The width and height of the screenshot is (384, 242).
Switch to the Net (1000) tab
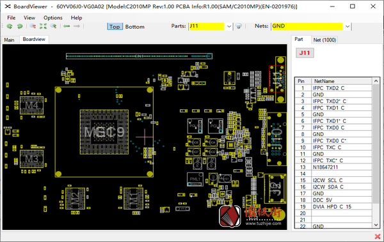(324, 40)
